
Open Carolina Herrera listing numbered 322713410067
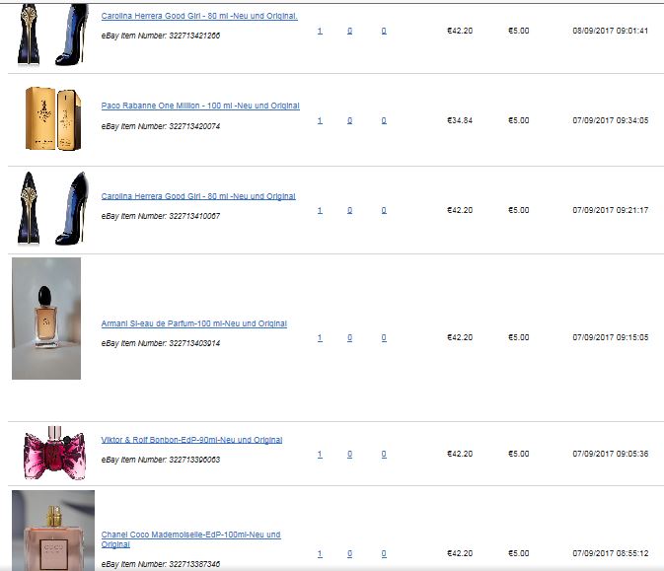pos(198,196)
